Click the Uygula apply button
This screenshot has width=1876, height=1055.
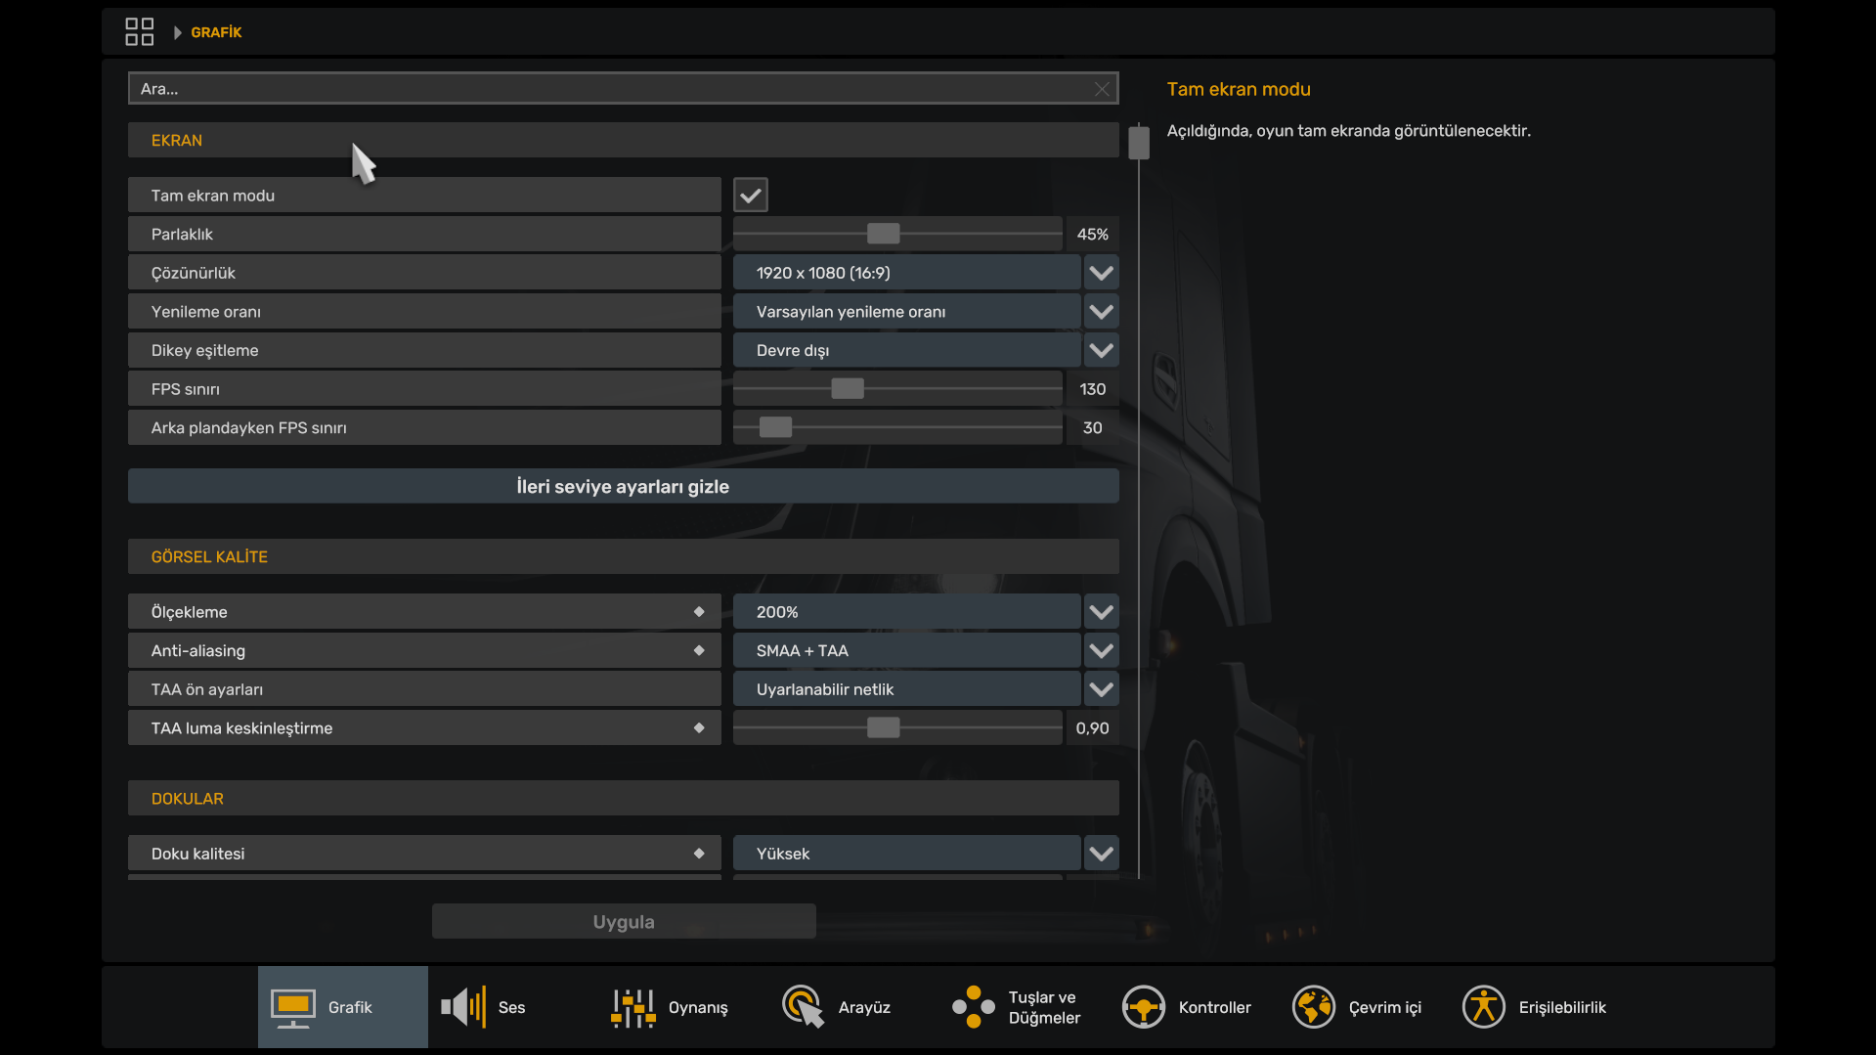point(624,921)
